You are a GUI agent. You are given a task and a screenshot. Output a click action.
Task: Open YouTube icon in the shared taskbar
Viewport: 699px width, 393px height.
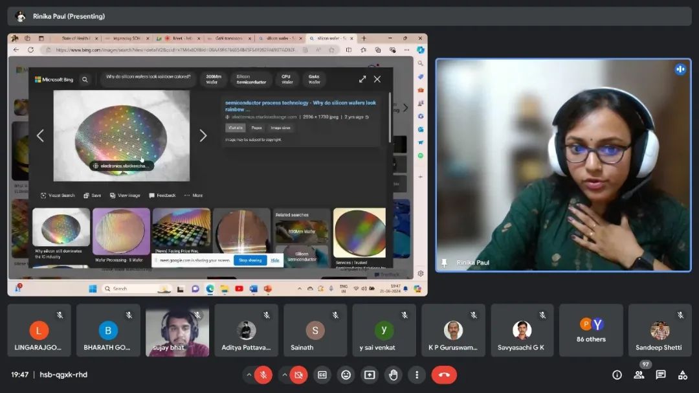tap(239, 289)
